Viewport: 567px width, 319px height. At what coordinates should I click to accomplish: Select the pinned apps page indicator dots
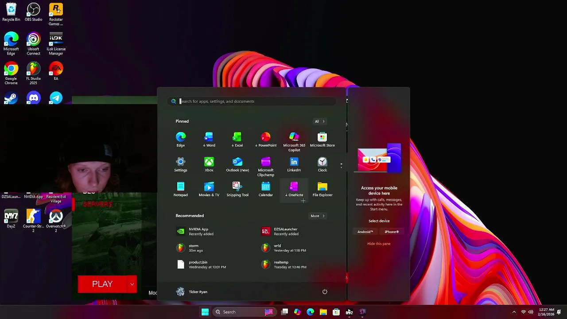coord(341,166)
